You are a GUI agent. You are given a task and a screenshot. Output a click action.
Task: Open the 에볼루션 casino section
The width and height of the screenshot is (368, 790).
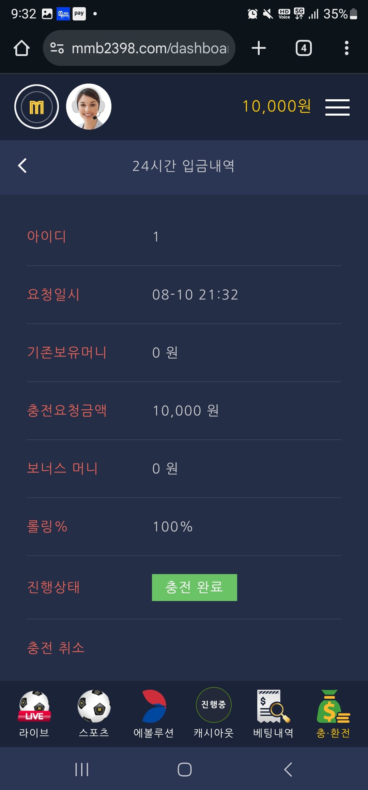154,714
